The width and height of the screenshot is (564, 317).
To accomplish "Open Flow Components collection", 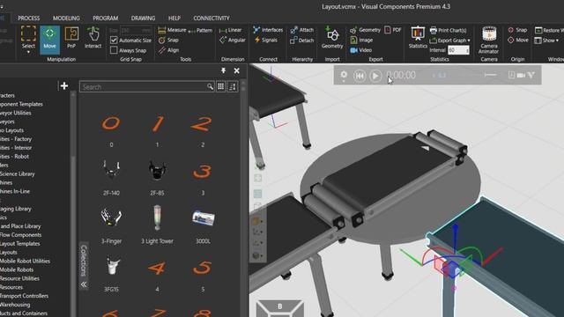I will (x=21, y=235).
